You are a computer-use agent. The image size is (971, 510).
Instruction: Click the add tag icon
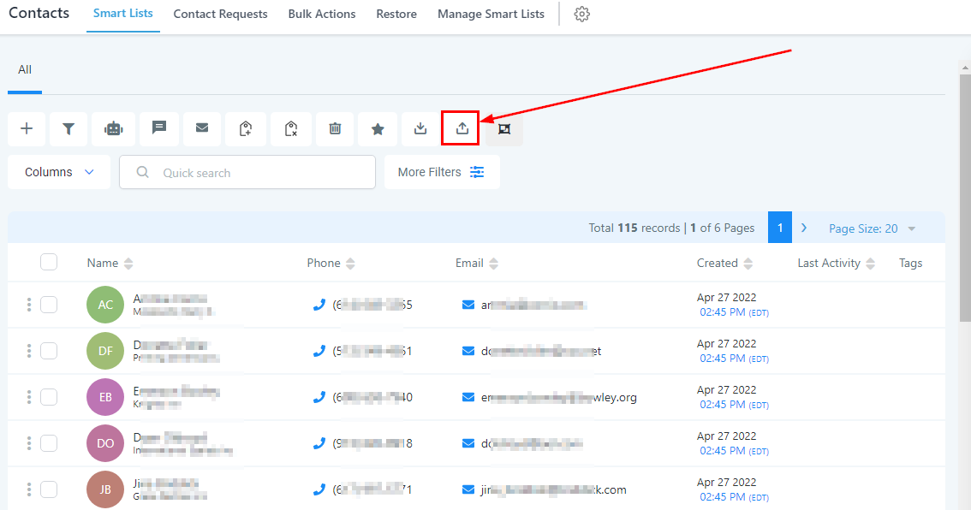tap(246, 128)
